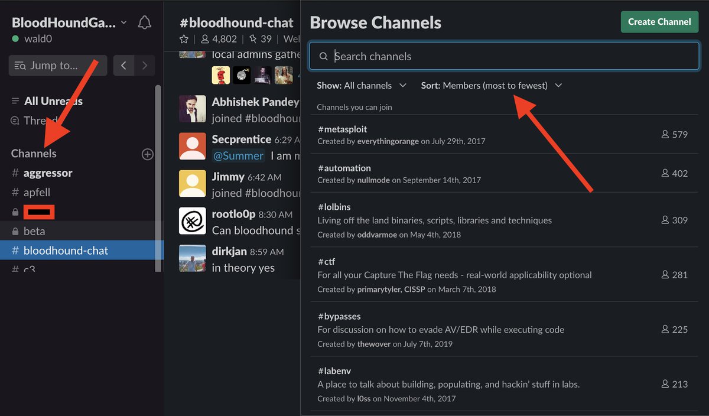
Task: Open the #bypasses channel row
Action: [505, 329]
